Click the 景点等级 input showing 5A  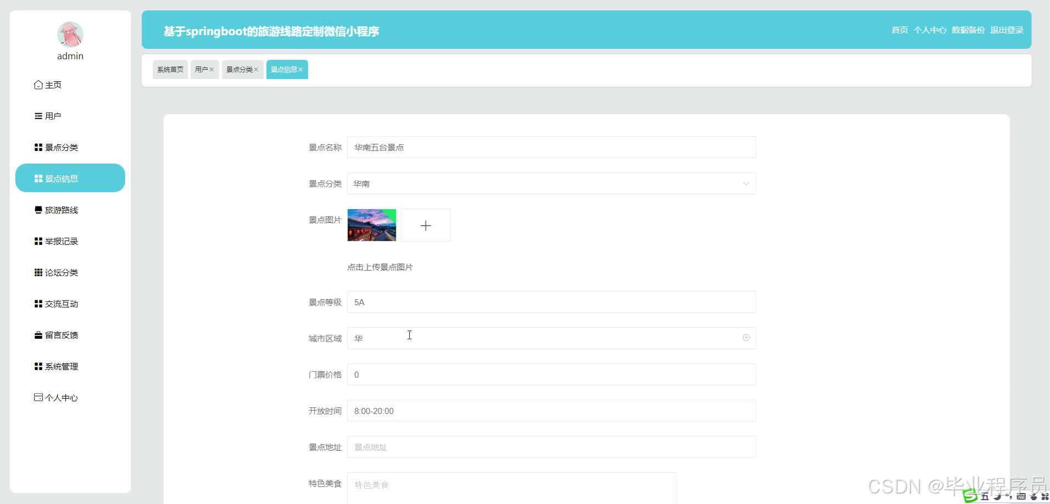point(551,302)
